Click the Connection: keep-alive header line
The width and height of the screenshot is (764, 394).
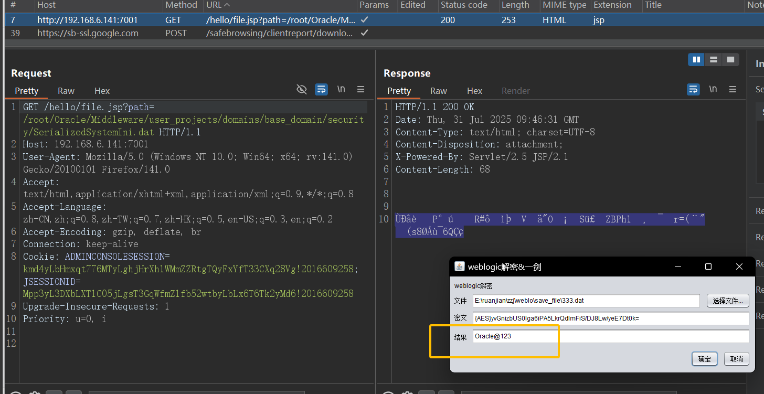pyautogui.click(x=81, y=244)
